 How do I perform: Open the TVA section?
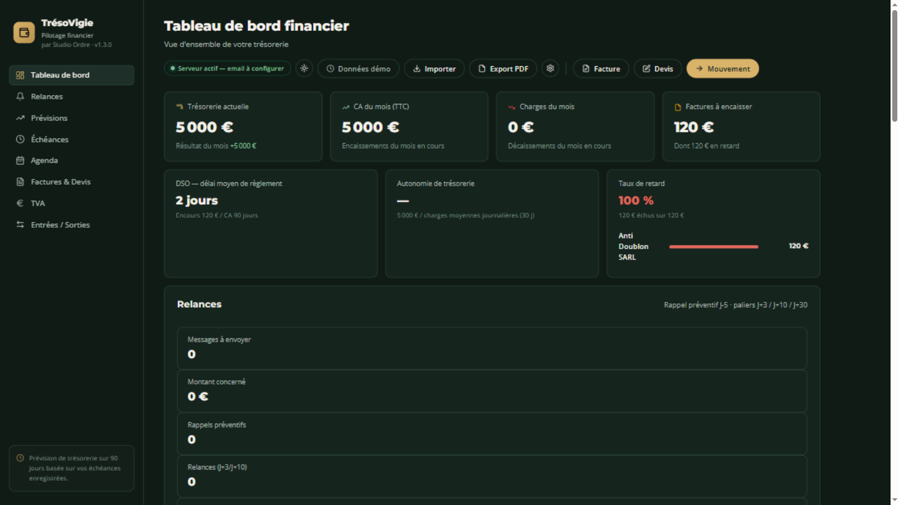[x=71, y=203]
